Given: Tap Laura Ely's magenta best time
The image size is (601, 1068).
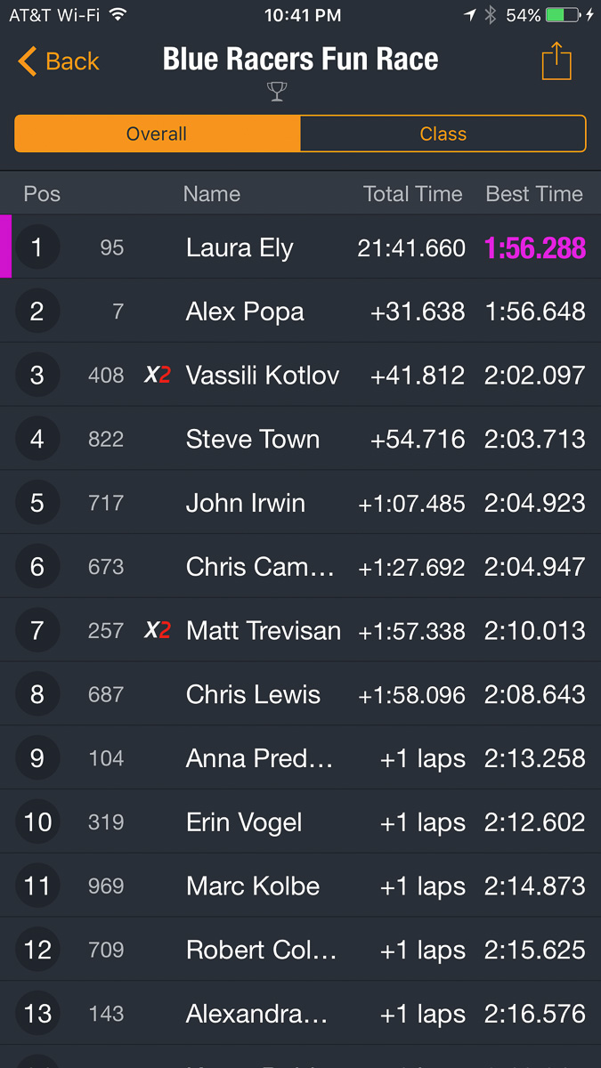Looking at the screenshot, I should [x=534, y=248].
